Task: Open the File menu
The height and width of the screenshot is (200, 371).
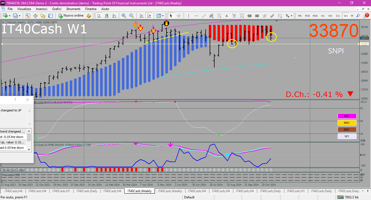Action: click(x=10, y=9)
